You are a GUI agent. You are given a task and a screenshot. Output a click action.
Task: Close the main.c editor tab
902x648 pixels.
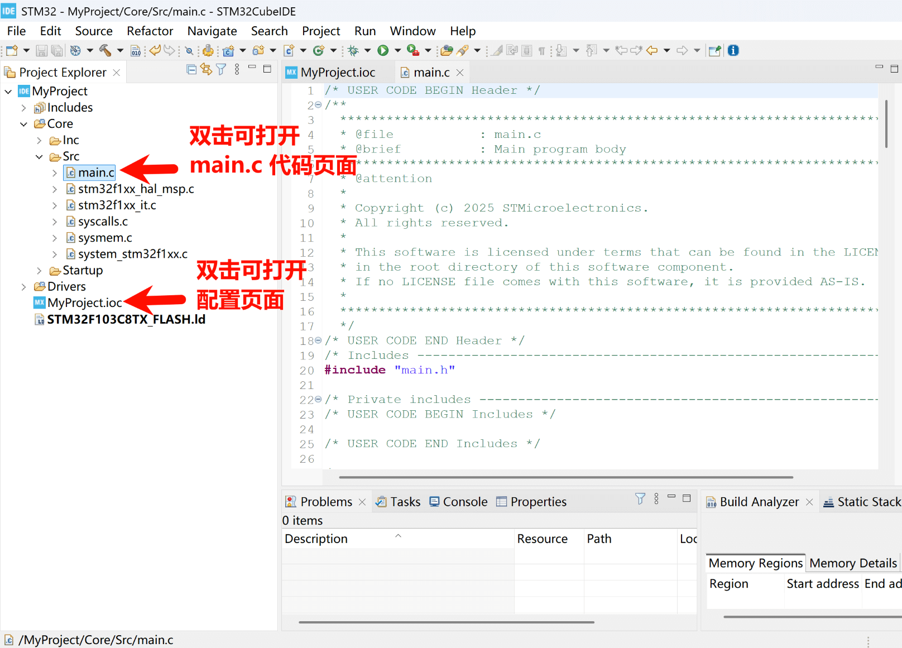click(x=460, y=73)
